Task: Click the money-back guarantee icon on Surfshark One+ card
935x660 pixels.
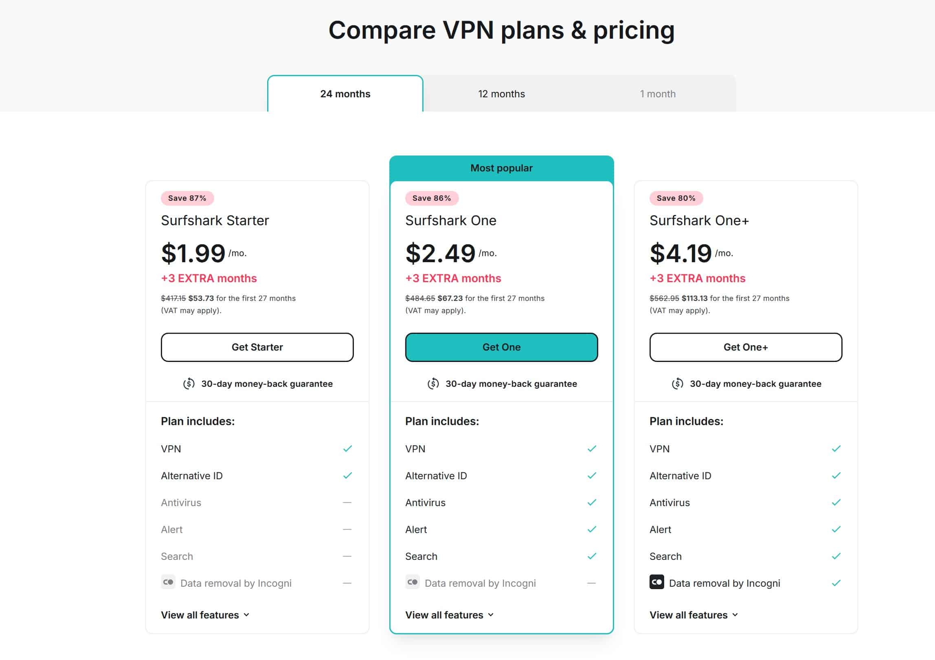Action: point(678,383)
